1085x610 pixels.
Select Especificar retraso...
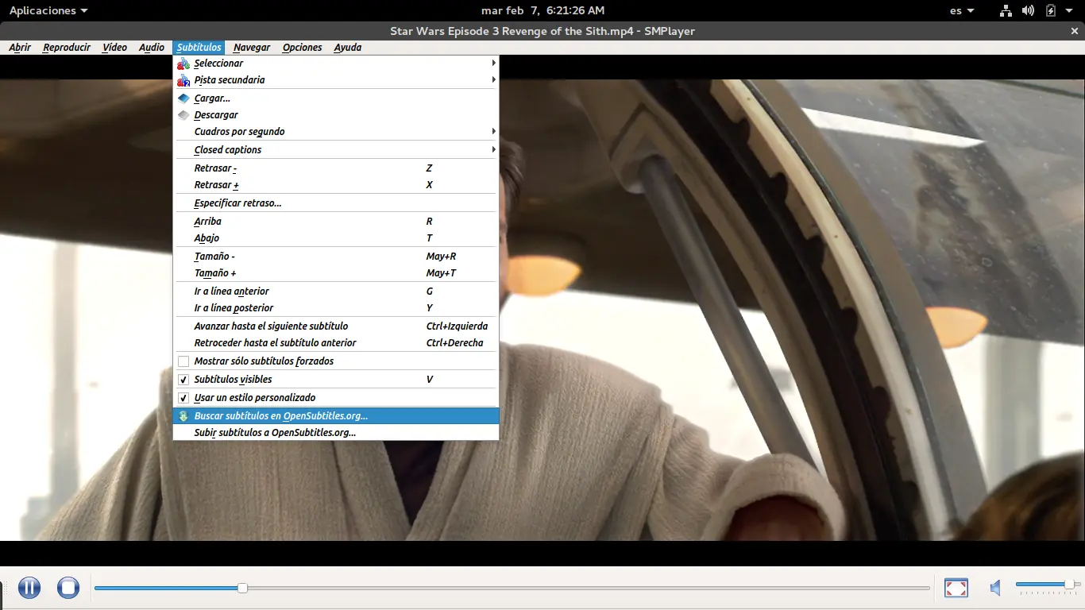coord(336,203)
